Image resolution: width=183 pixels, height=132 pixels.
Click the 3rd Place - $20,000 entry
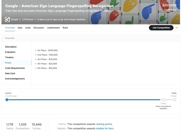[47, 59]
